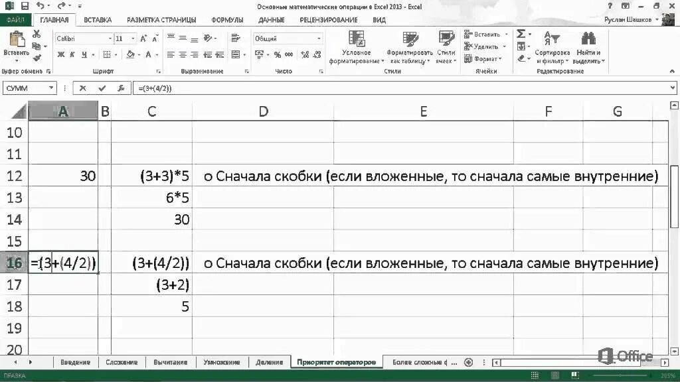
Task: Click the Decrease Indent icon
Action: tap(208, 54)
